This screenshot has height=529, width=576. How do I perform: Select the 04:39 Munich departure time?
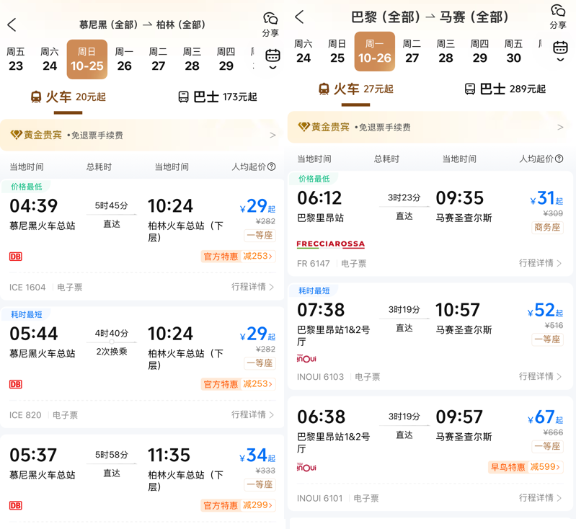coord(34,205)
